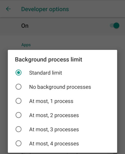Tap the At most, 1 process label

[51, 101]
